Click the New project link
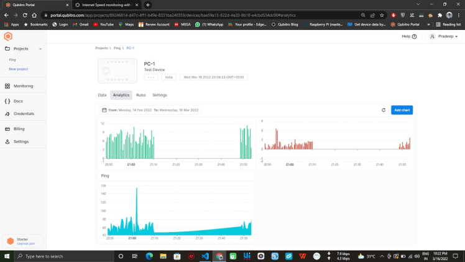The width and height of the screenshot is (465, 262). point(19,69)
